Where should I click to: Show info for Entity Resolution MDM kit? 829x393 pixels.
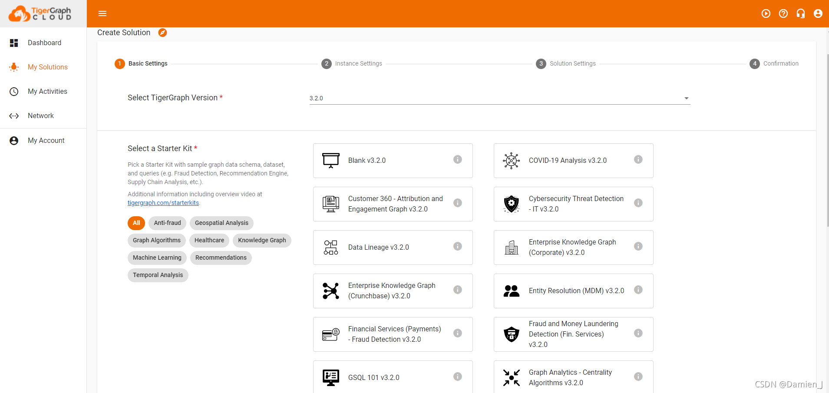pos(638,290)
